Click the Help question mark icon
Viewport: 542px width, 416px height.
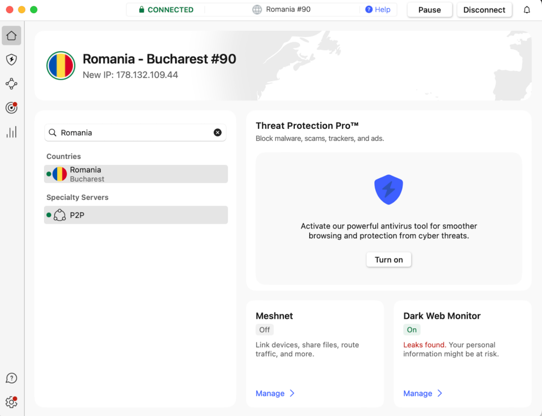369,10
